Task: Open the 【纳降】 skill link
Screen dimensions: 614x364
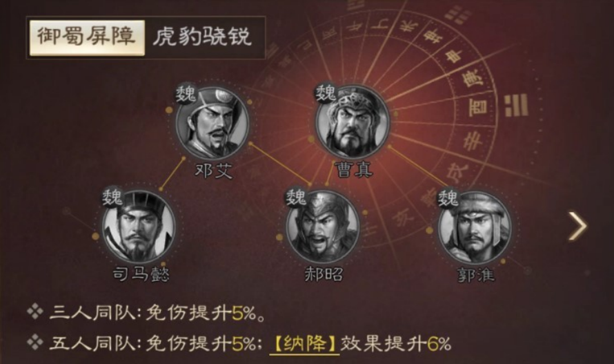Action: pos(304,344)
